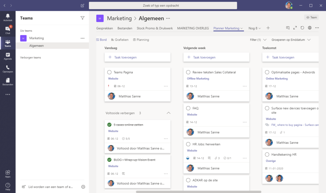The image size is (326, 193).
Task: Open the Apps store icon
Action: pos(8,174)
